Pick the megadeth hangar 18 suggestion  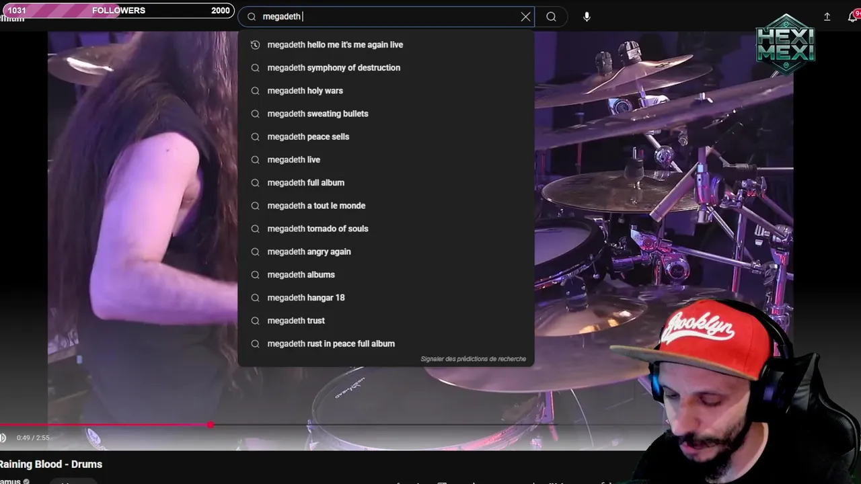tap(386, 297)
